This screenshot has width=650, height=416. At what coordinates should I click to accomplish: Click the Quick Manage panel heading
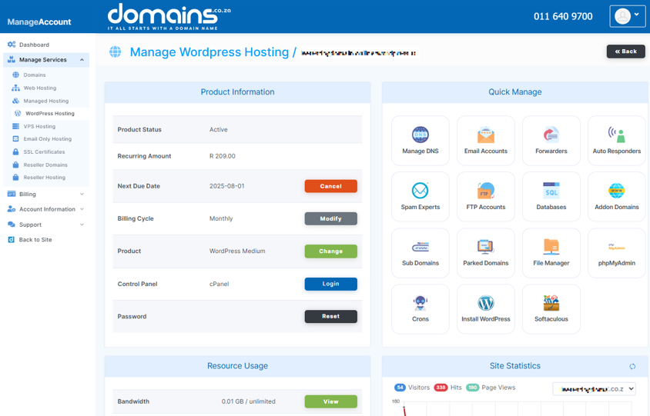[515, 92]
